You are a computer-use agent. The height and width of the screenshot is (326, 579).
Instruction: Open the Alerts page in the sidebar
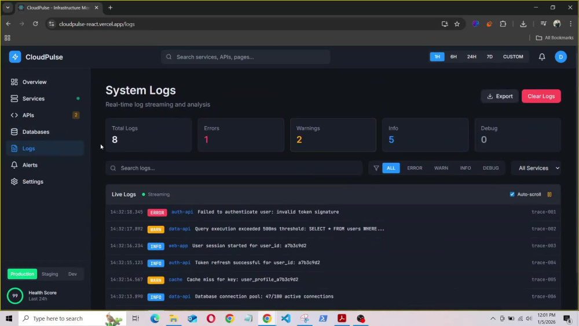click(x=45, y=165)
